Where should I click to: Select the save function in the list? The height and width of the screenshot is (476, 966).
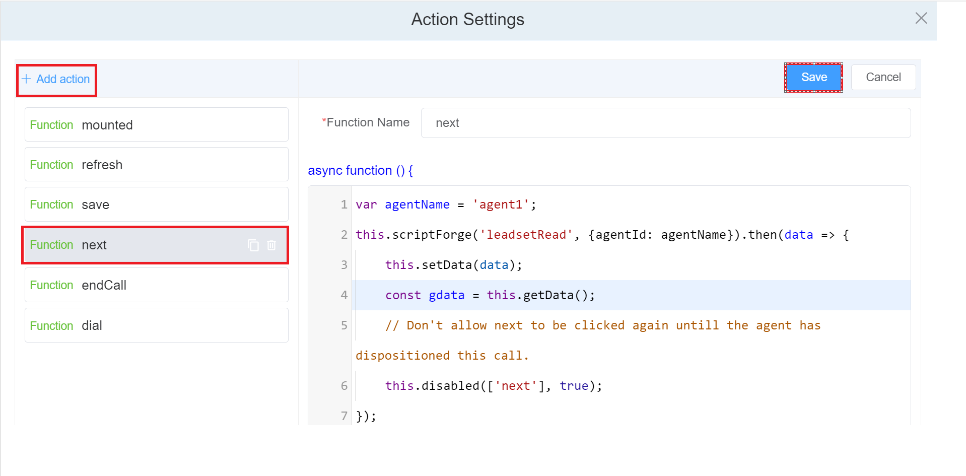[x=156, y=205]
